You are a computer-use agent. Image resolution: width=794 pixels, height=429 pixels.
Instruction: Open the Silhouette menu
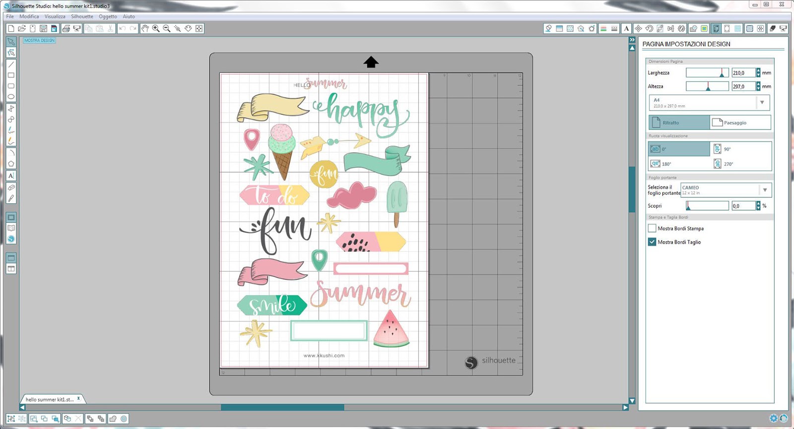point(82,16)
